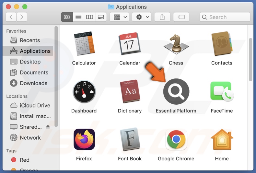
Task: Open Documents in the sidebar
Action: tap(28, 73)
